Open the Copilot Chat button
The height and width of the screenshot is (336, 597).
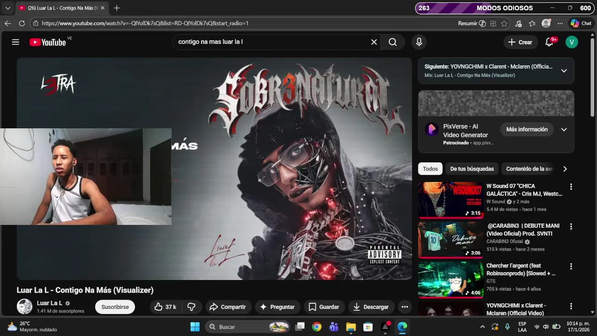click(x=581, y=23)
